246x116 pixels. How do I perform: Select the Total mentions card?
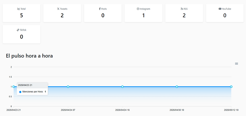coord(22,13)
